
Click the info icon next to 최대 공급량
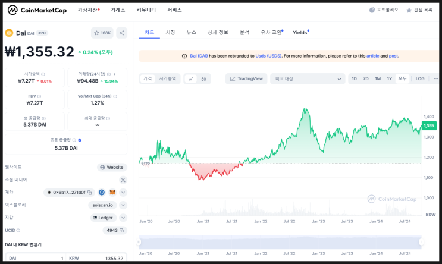108,118
